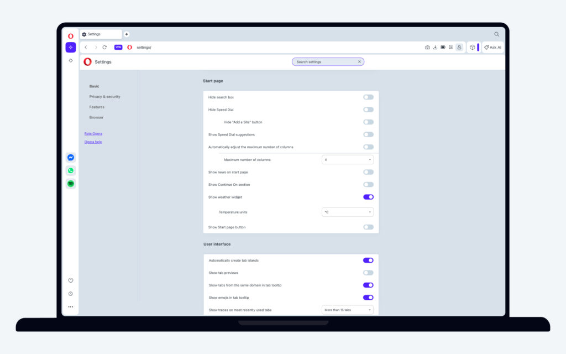566x354 pixels.
Task: Open Messenger from the sidebar
Action: click(71, 158)
